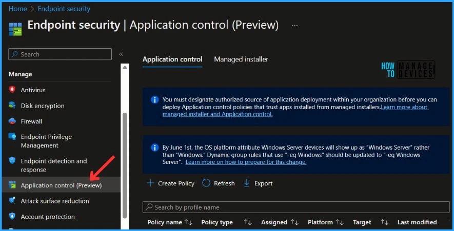Click the Account protection icon

(x=12, y=216)
